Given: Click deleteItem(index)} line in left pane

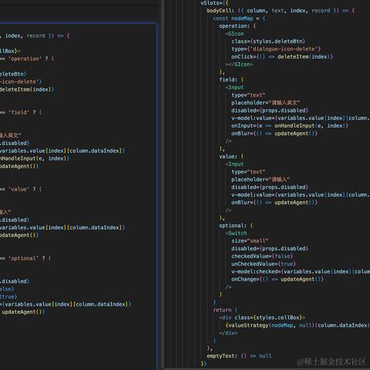Looking at the screenshot, I should point(27,89).
